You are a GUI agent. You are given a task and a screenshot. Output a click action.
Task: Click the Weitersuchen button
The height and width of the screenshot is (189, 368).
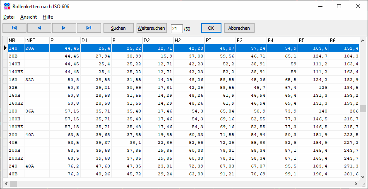pos(152,28)
